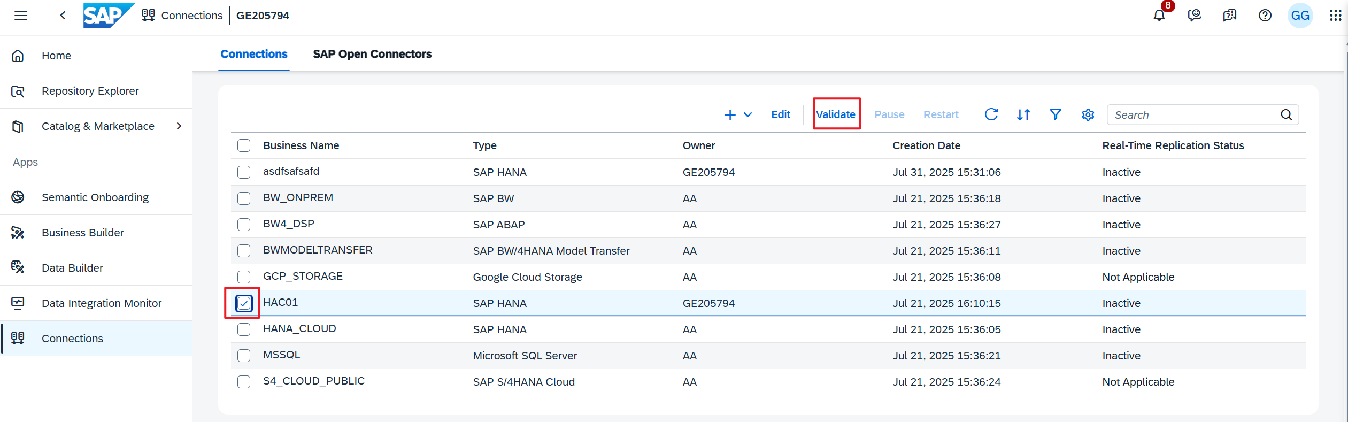Click the Google Cloud Storage type cell

coord(527,277)
